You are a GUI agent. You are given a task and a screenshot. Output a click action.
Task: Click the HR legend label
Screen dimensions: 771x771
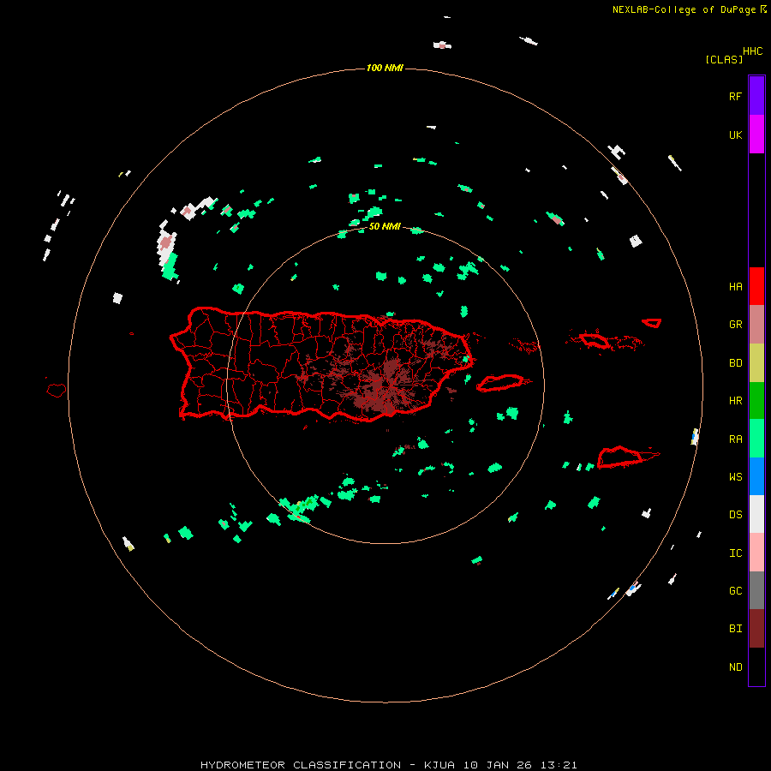point(735,401)
